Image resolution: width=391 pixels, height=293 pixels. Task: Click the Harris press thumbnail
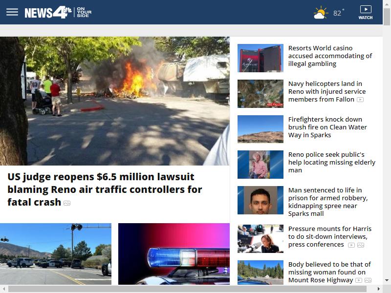pos(261,239)
